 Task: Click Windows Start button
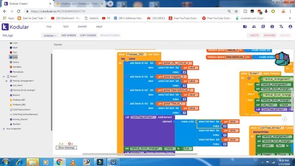[x=6, y=162]
